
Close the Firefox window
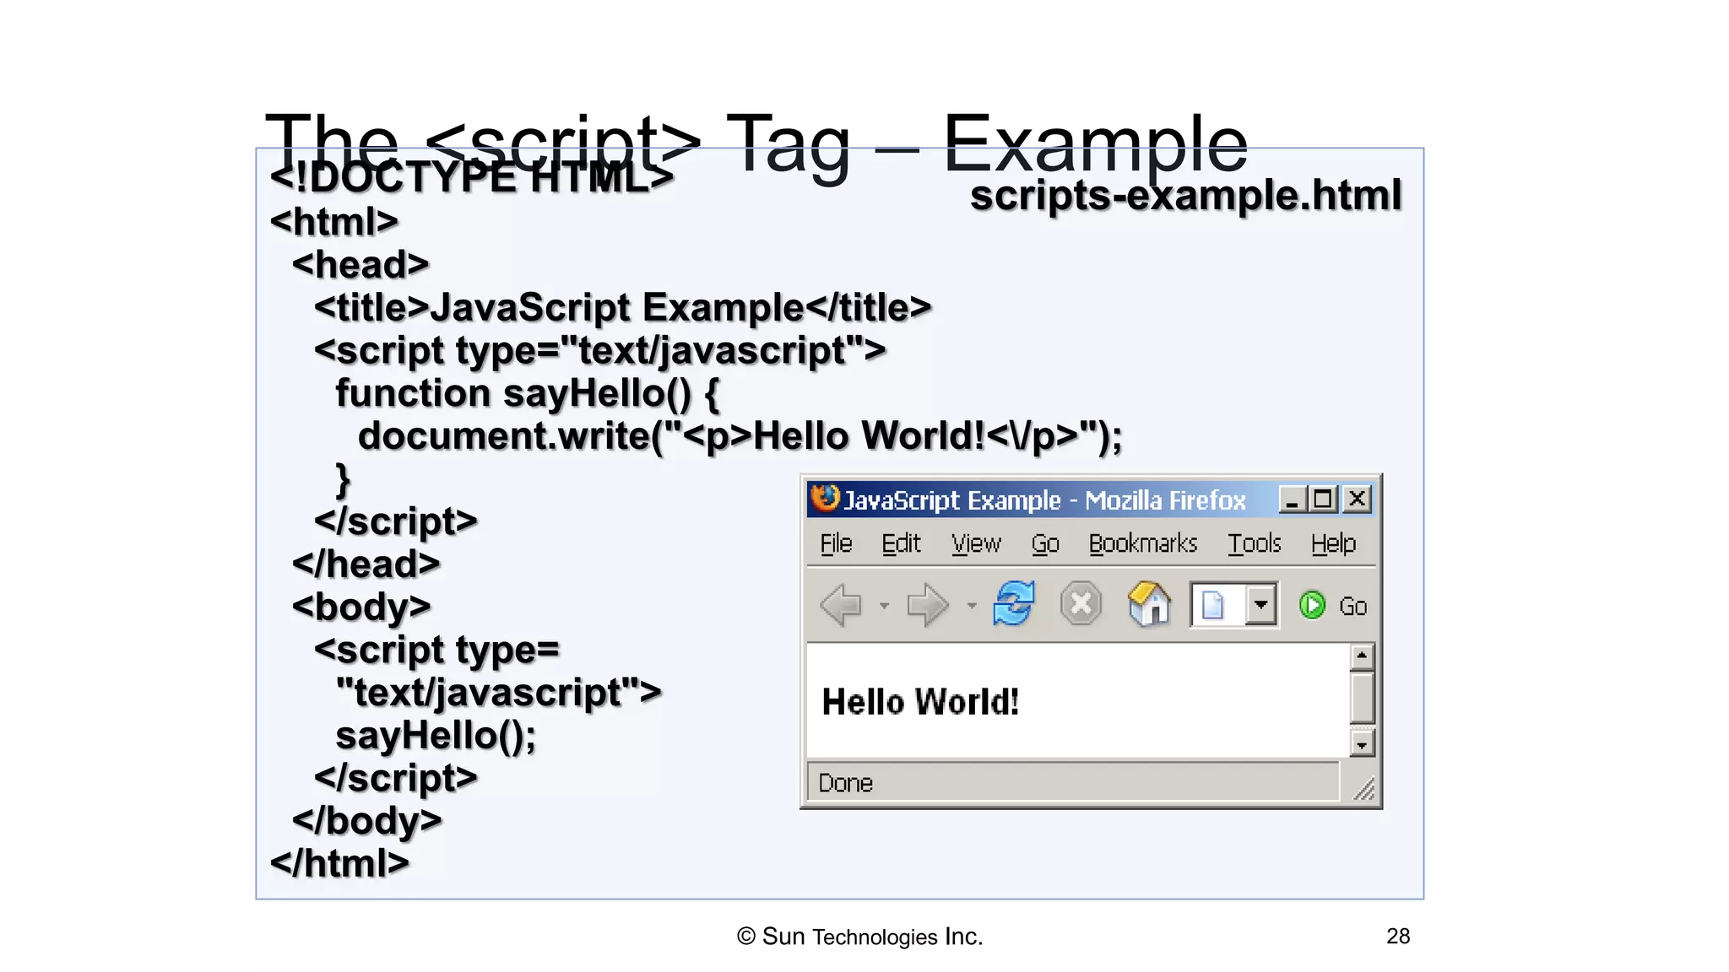point(1357,499)
